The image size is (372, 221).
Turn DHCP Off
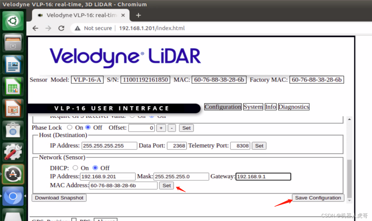95,168
